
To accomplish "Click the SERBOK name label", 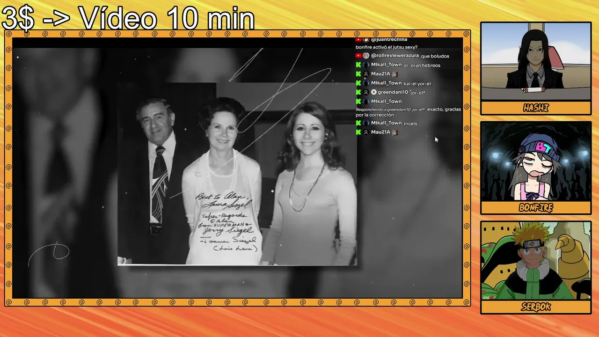I will click(x=536, y=307).
